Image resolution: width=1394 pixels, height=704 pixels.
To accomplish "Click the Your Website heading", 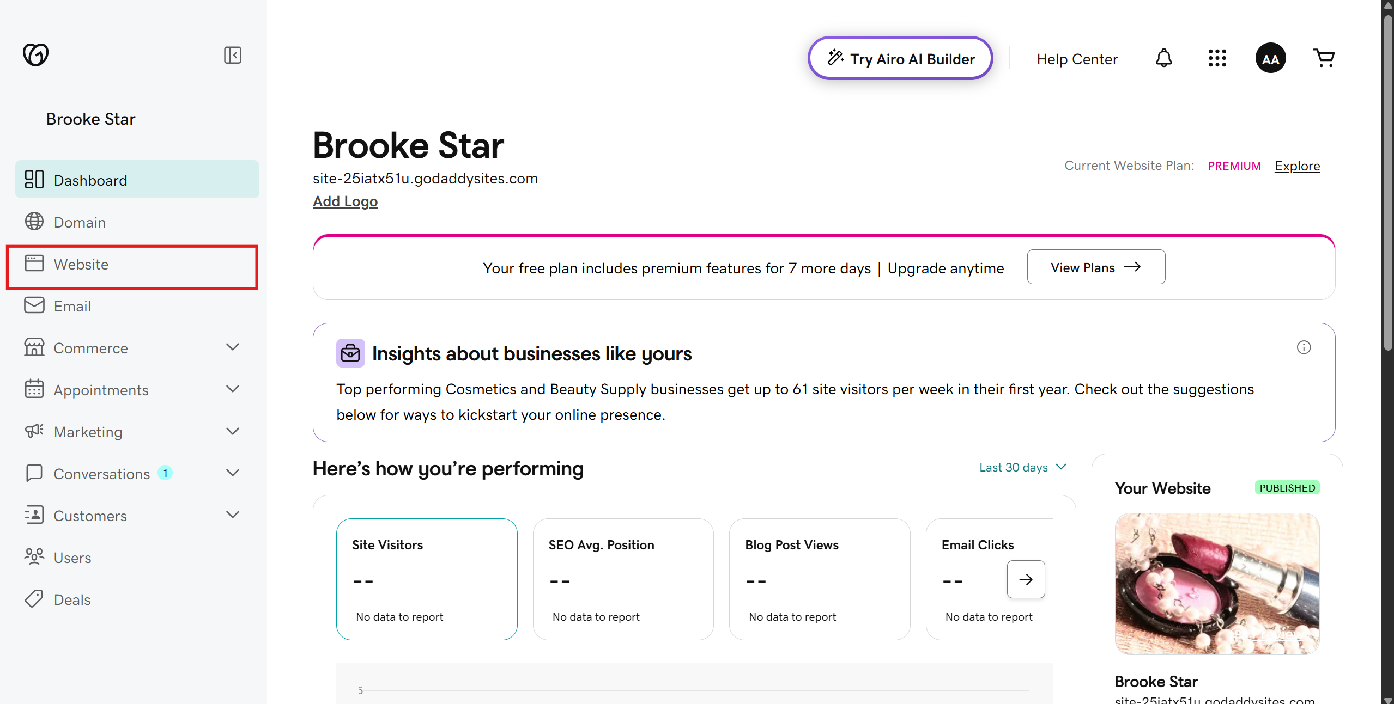I will 1162,488.
